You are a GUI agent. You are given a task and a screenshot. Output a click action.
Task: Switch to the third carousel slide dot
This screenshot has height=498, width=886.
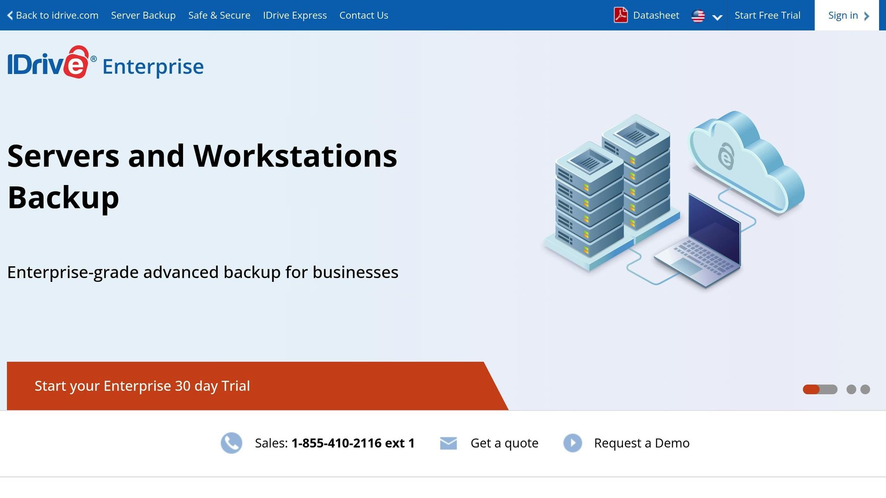[865, 389]
